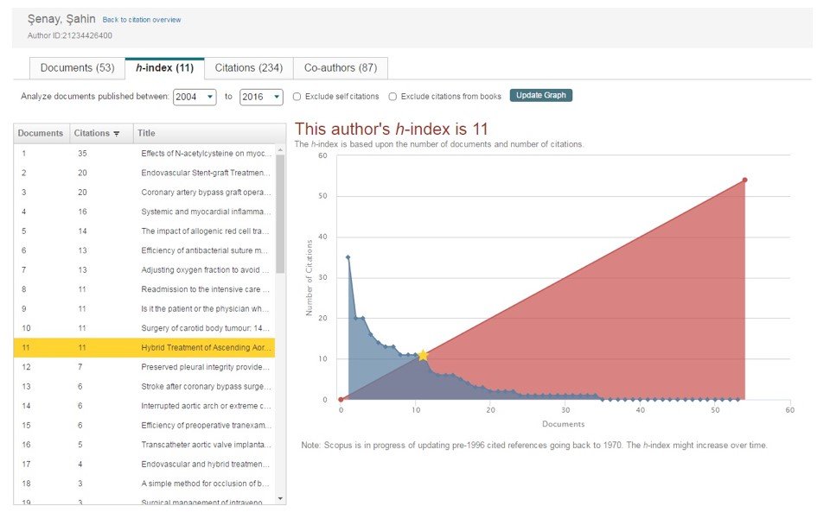
Task: Follow the Back to citation overview link
Action: (x=142, y=20)
